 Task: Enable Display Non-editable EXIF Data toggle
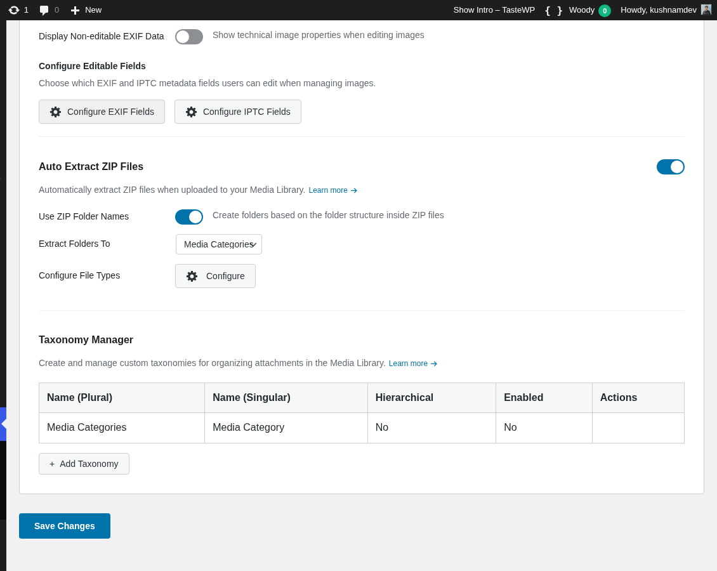click(188, 37)
